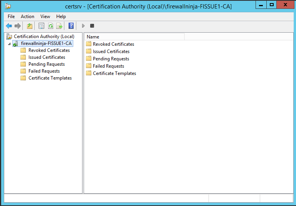Click the blue Help question mark icon
This screenshot has width=296, height=206.
tap(71, 26)
